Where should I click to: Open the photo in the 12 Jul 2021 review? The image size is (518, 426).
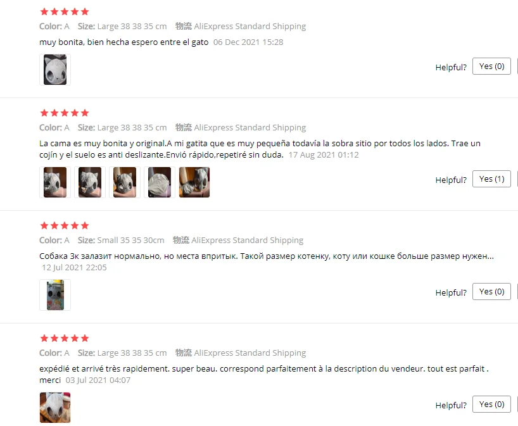pyautogui.click(x=55, y=295)
